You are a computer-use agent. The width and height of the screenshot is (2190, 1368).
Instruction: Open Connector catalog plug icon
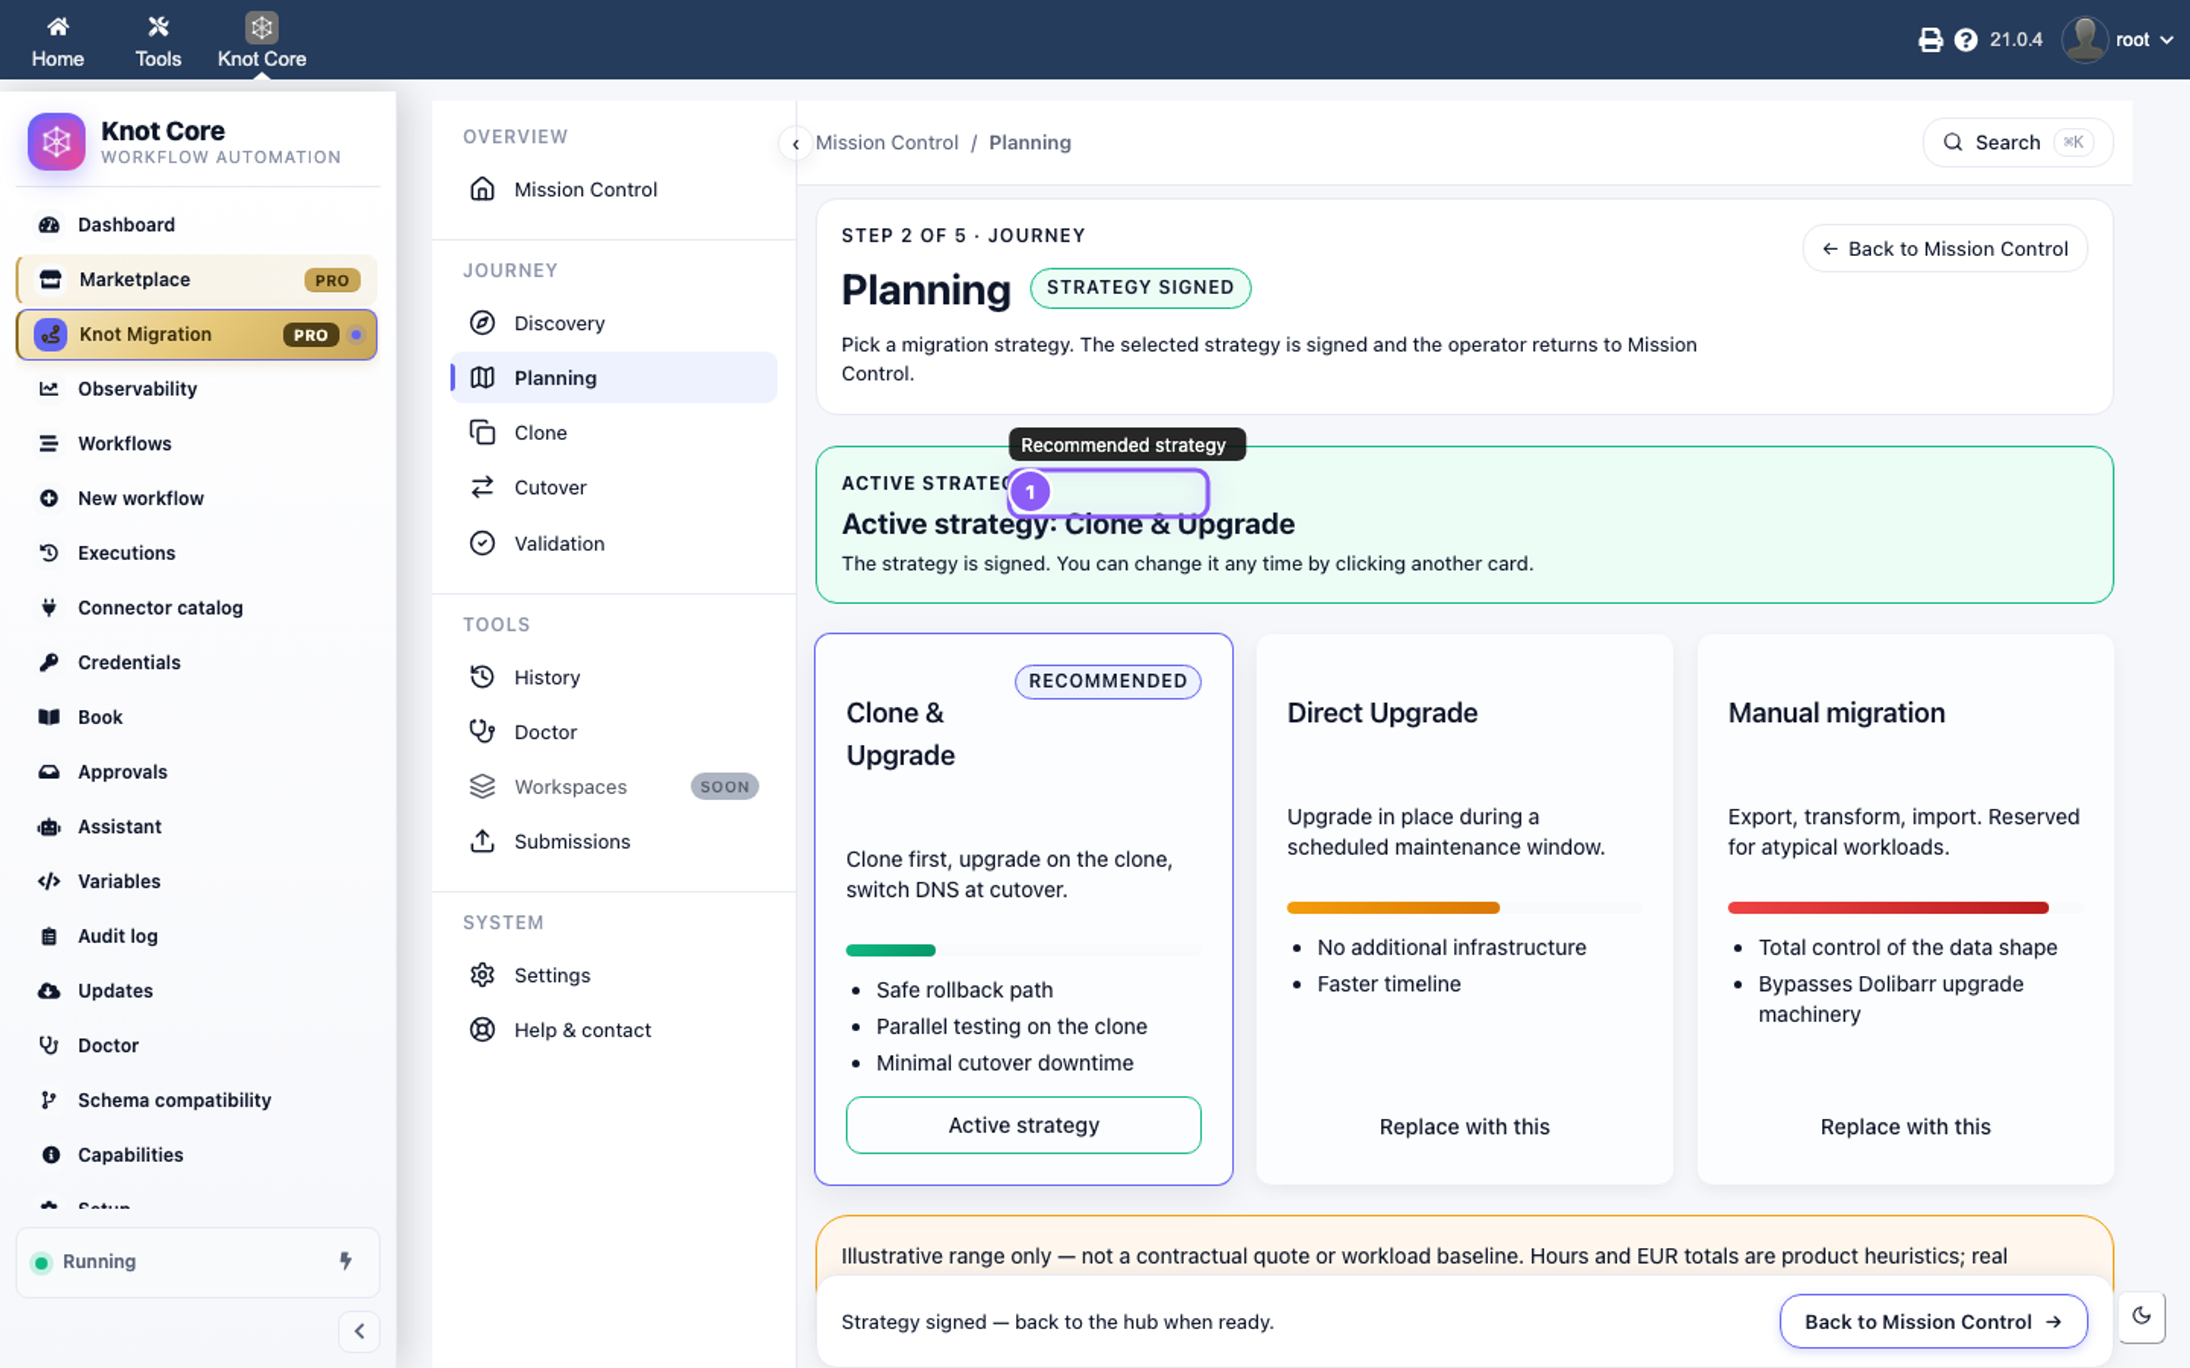coord(49,607)
